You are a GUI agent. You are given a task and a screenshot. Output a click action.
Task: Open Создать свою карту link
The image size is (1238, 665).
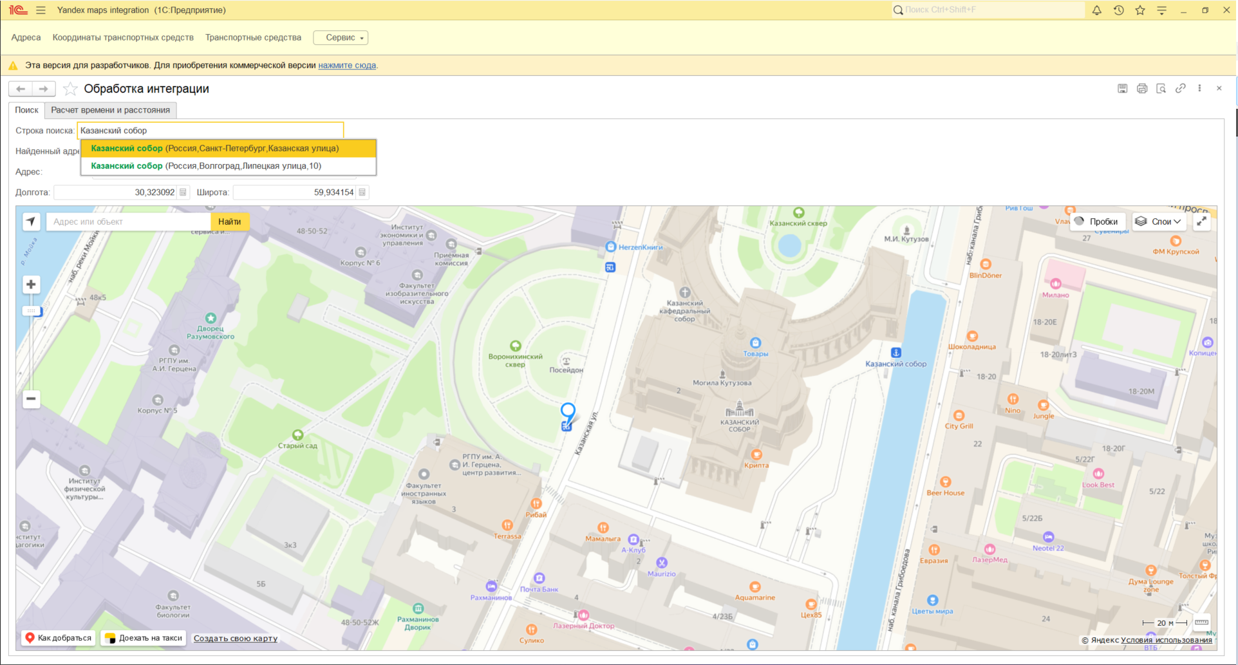(236, 639)
